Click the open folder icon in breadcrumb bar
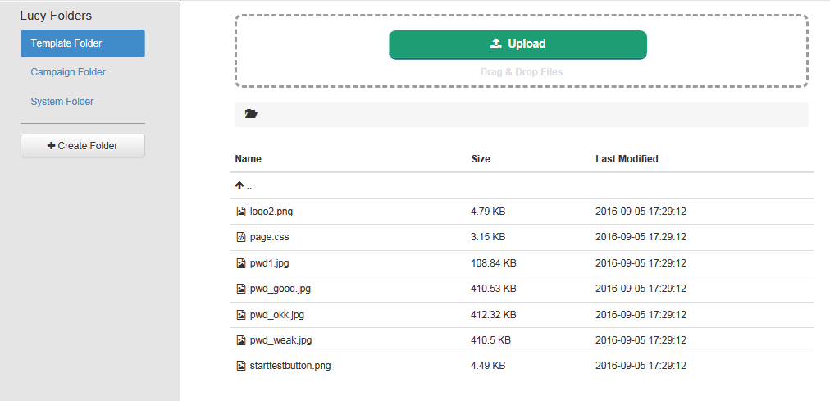This screenshot has width=830, height=401. [x=251, y=114]
